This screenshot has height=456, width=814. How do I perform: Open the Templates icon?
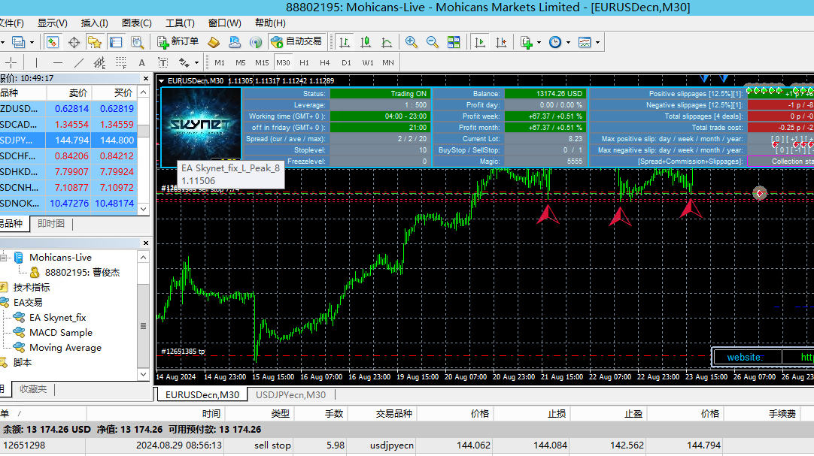[x=585, y=42]
